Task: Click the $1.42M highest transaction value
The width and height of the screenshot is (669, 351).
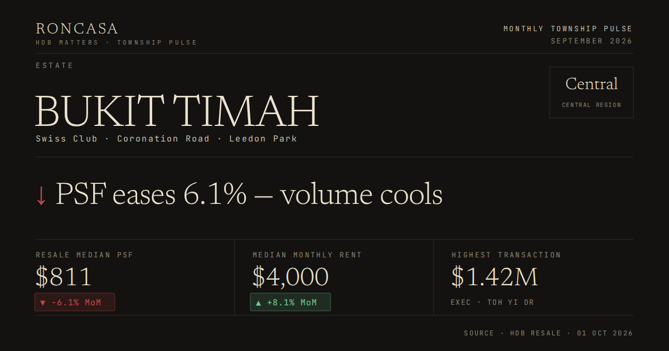Action: [495, 277]
